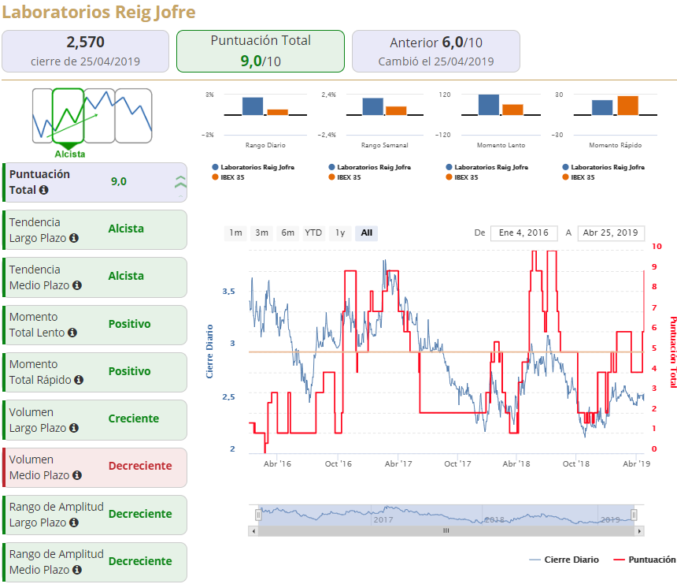Click info icon next to Puntuación Total
Image resolution: width=677 pixels, height=584 pixels.
pyautogui.click(x=43, y=190)
